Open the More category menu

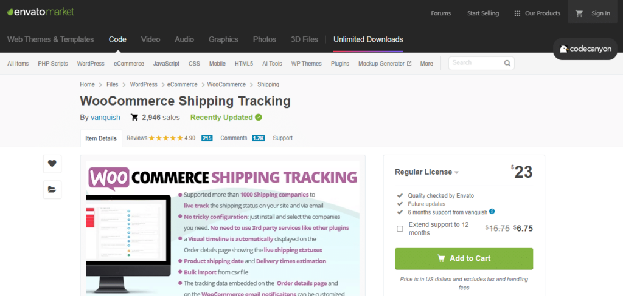tap(426, 64)
